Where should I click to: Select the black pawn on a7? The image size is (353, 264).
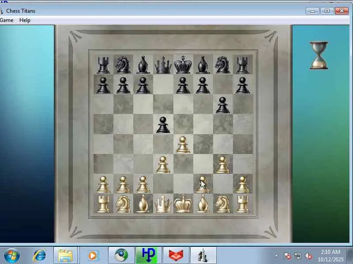[x=103, y=85]
